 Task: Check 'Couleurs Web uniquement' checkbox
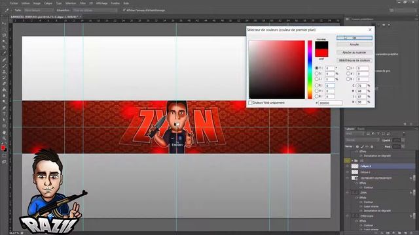coord(250,102)
